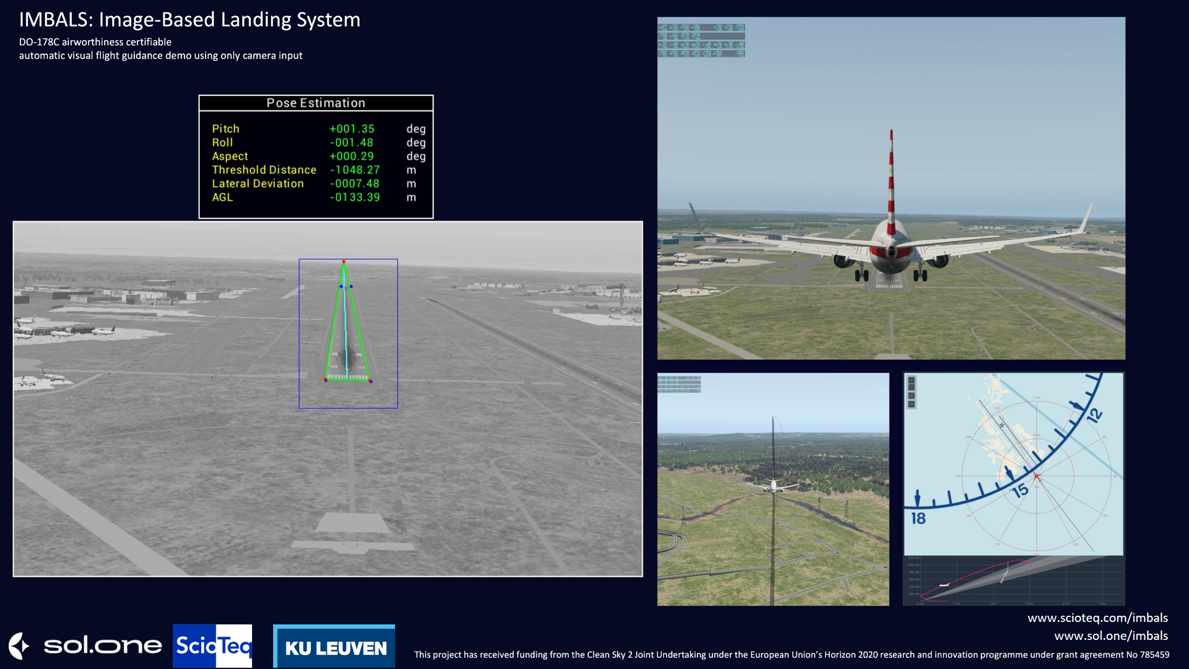Click the KU Leuven logo
The height and width of the screenshot is (669, 1189).
coord(334,647)
